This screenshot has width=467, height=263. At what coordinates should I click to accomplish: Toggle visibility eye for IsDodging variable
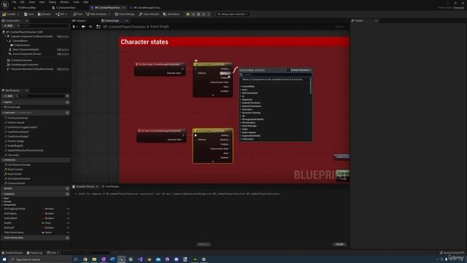tap(68, 213)
